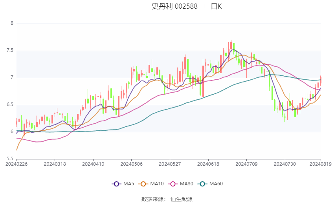334x203 pixels.
Task: Select the 20240527 date axis label
Action: pyautogui.click(x=170, y=164)
